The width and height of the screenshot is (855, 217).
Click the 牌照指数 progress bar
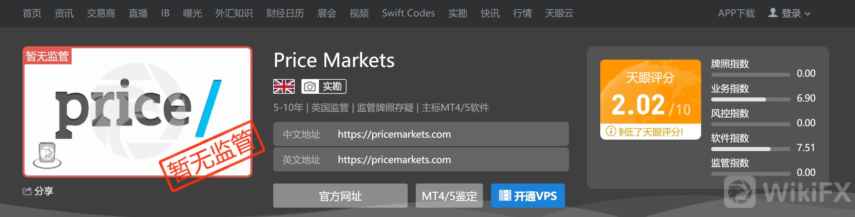tap(751, 75)
